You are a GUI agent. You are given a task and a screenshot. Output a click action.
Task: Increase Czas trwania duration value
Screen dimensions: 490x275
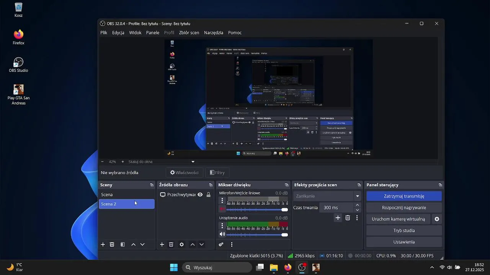tap(358, 205)
